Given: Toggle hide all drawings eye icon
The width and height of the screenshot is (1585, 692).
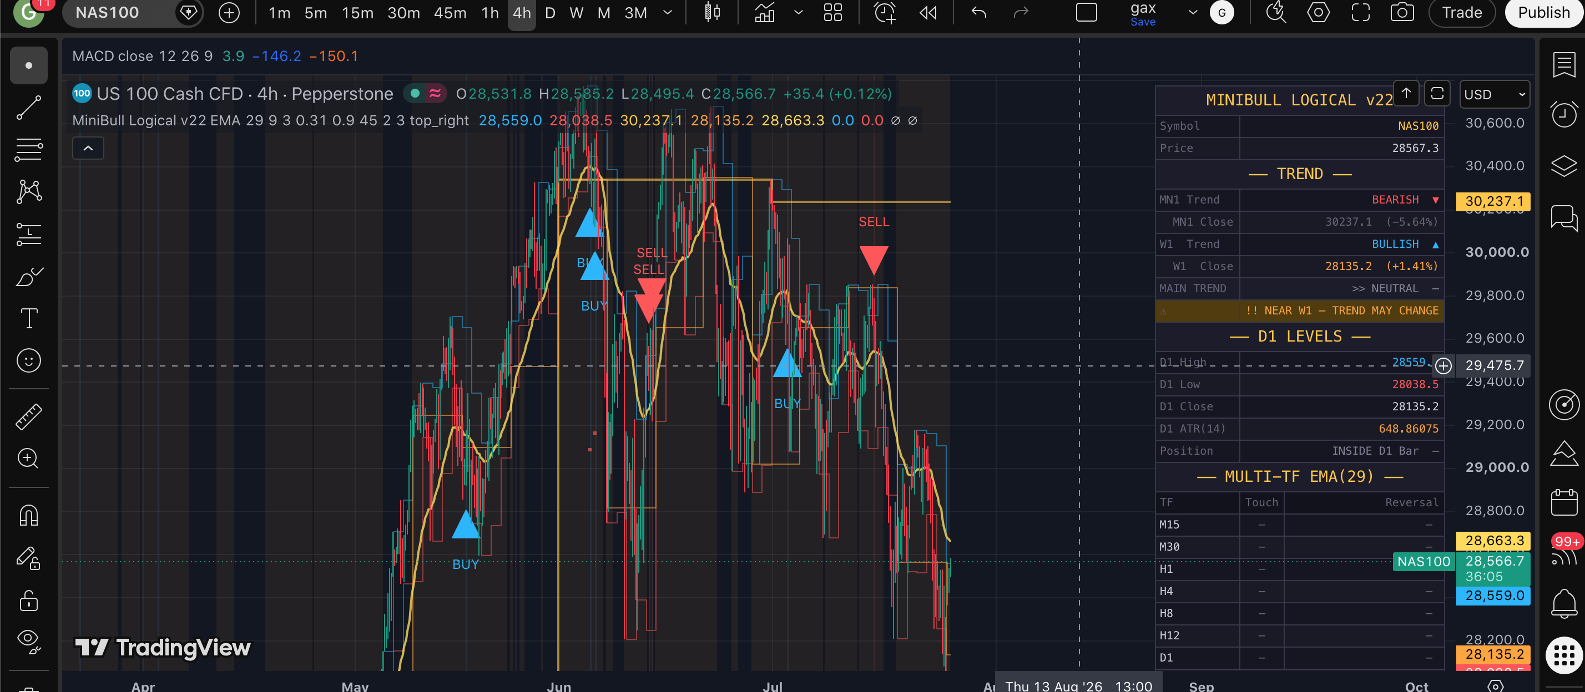Looking at the screenshot, I should tap(28, 641).
